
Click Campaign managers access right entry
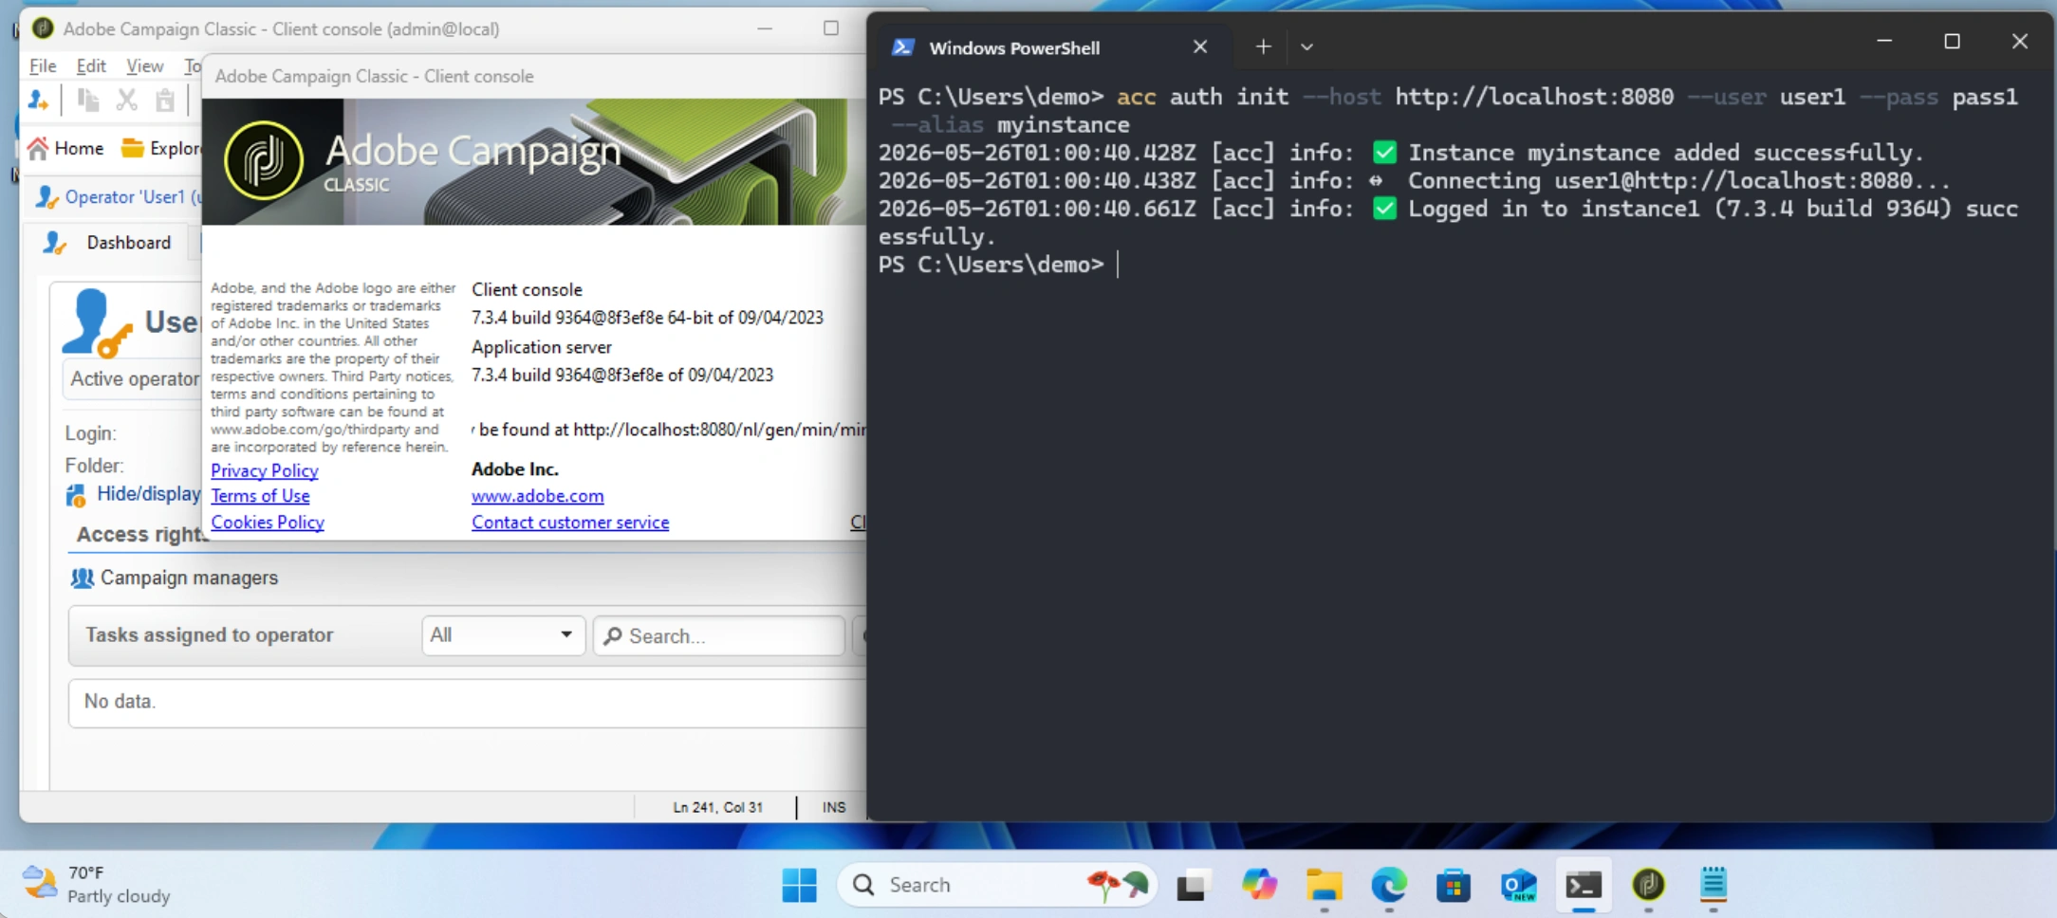point(175,578)
